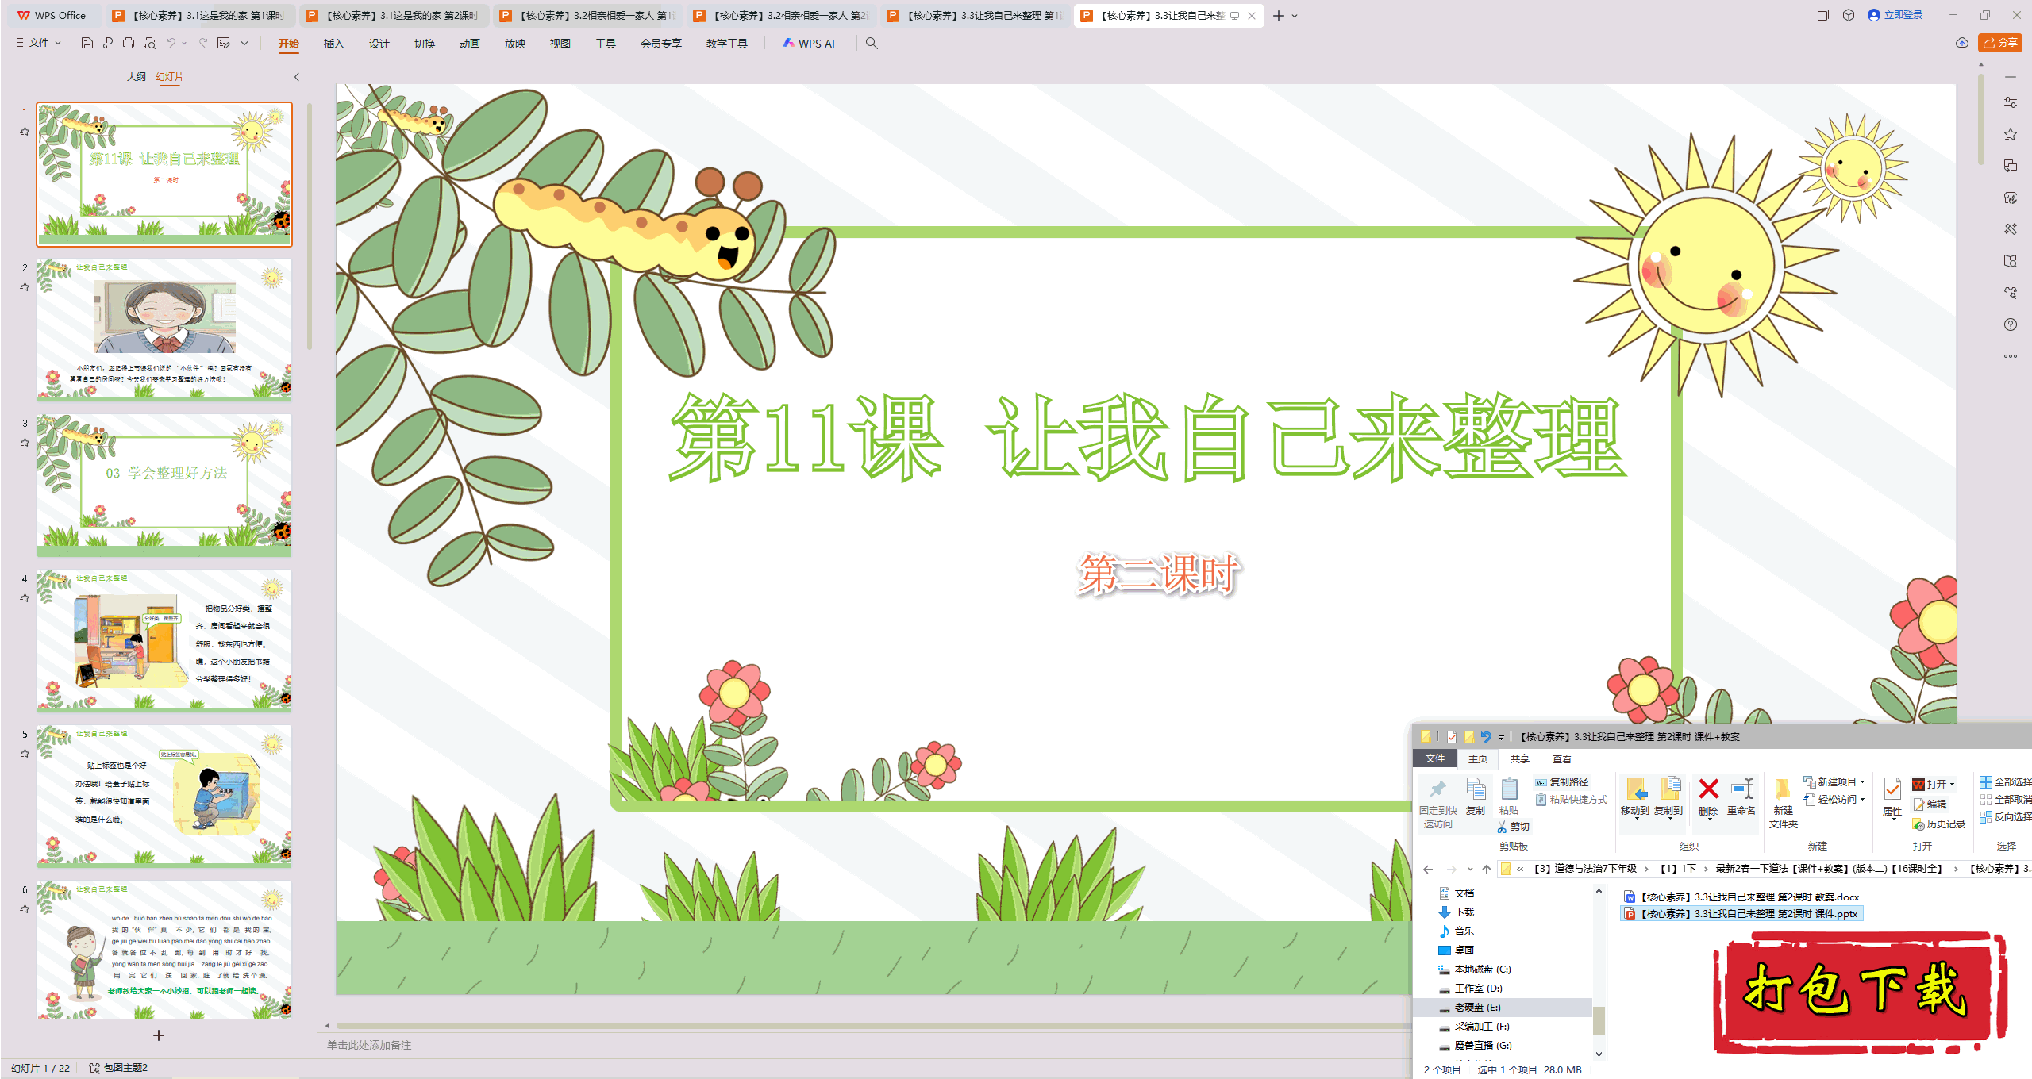Screen dimensions: 2032x1079
Task: Click Explorer Up one level arrow
Action: click(1487, 869)
